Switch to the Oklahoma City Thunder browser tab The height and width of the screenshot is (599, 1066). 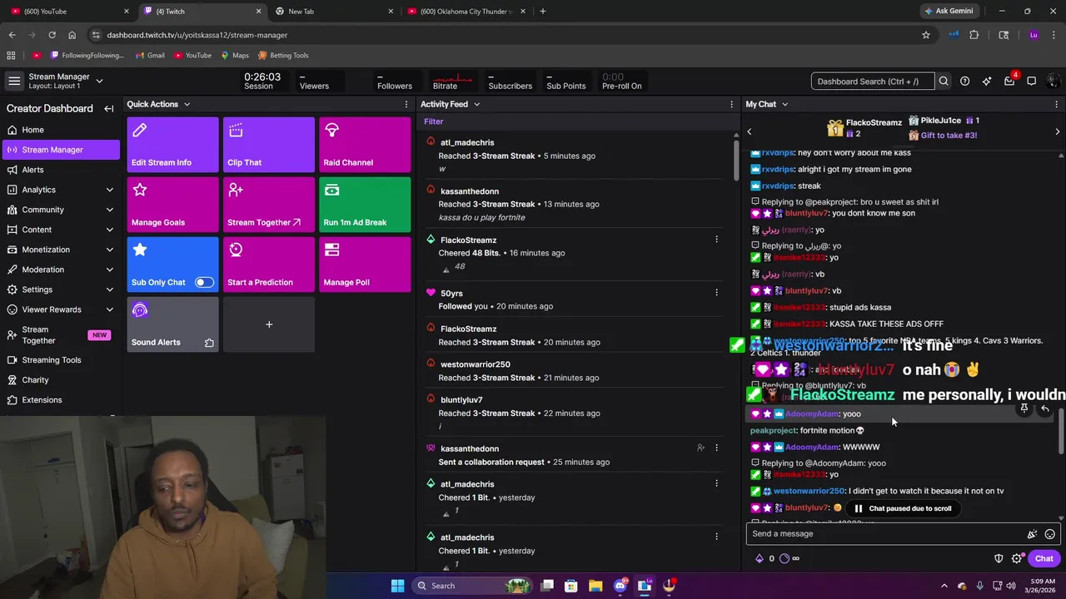[466, 11]
